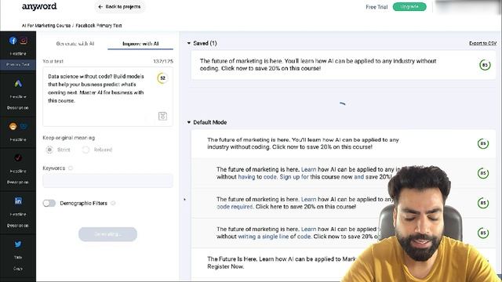
Task: Click the info icon next to Demographic Filters
Action: coord(113,203)
